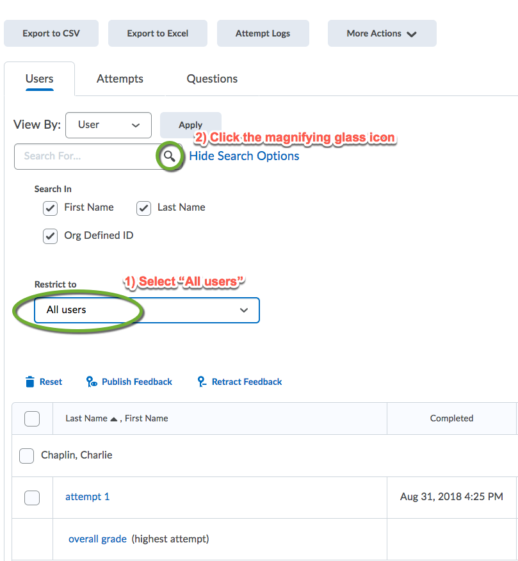Switch to the Attempts tab
This screenshot has width=518, height=561.
coord(120,79)
